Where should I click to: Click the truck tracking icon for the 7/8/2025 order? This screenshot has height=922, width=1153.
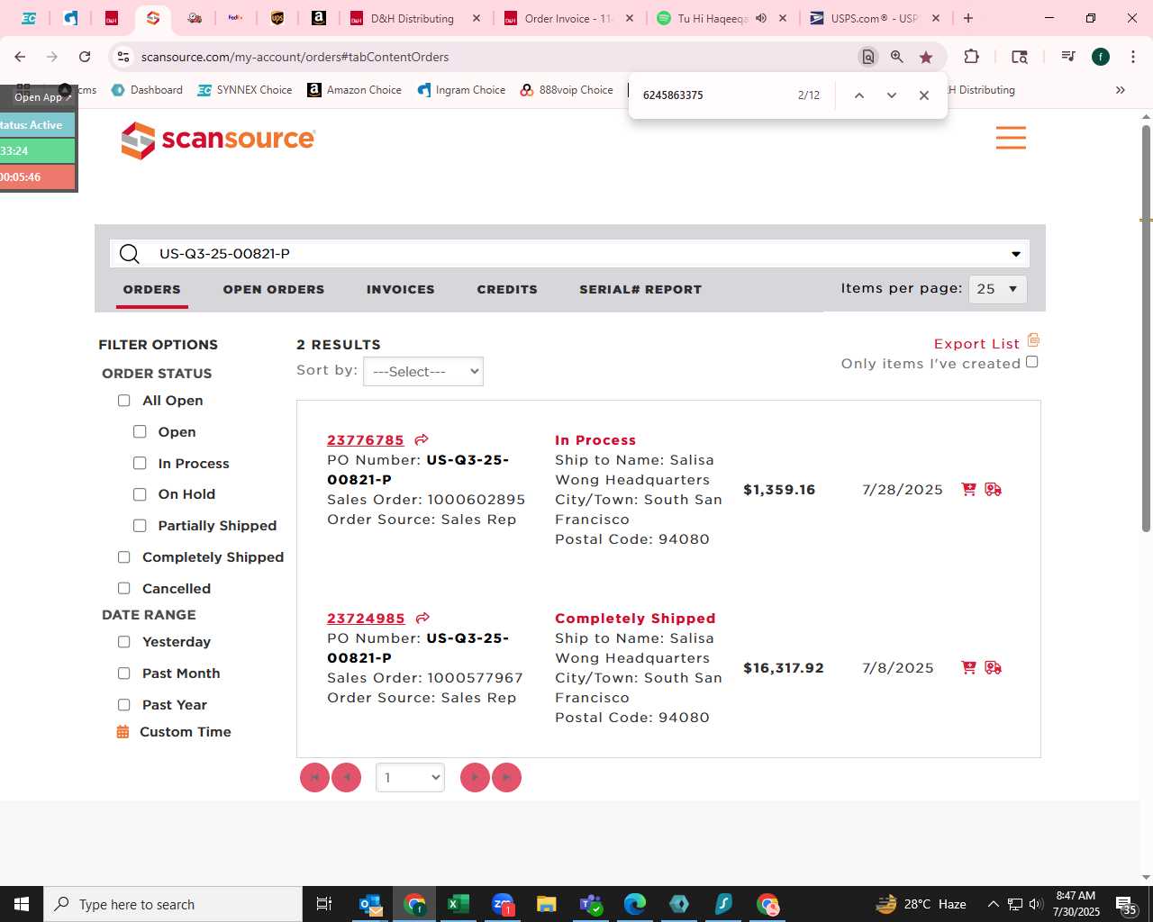coord(994,667)
